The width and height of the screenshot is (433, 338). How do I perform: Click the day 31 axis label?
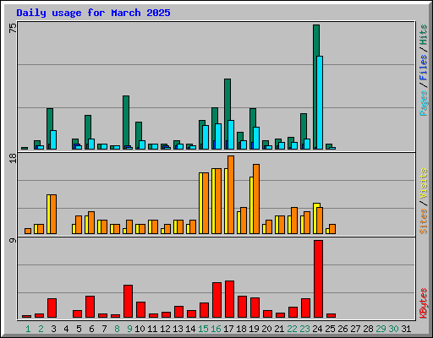[406, 329]
